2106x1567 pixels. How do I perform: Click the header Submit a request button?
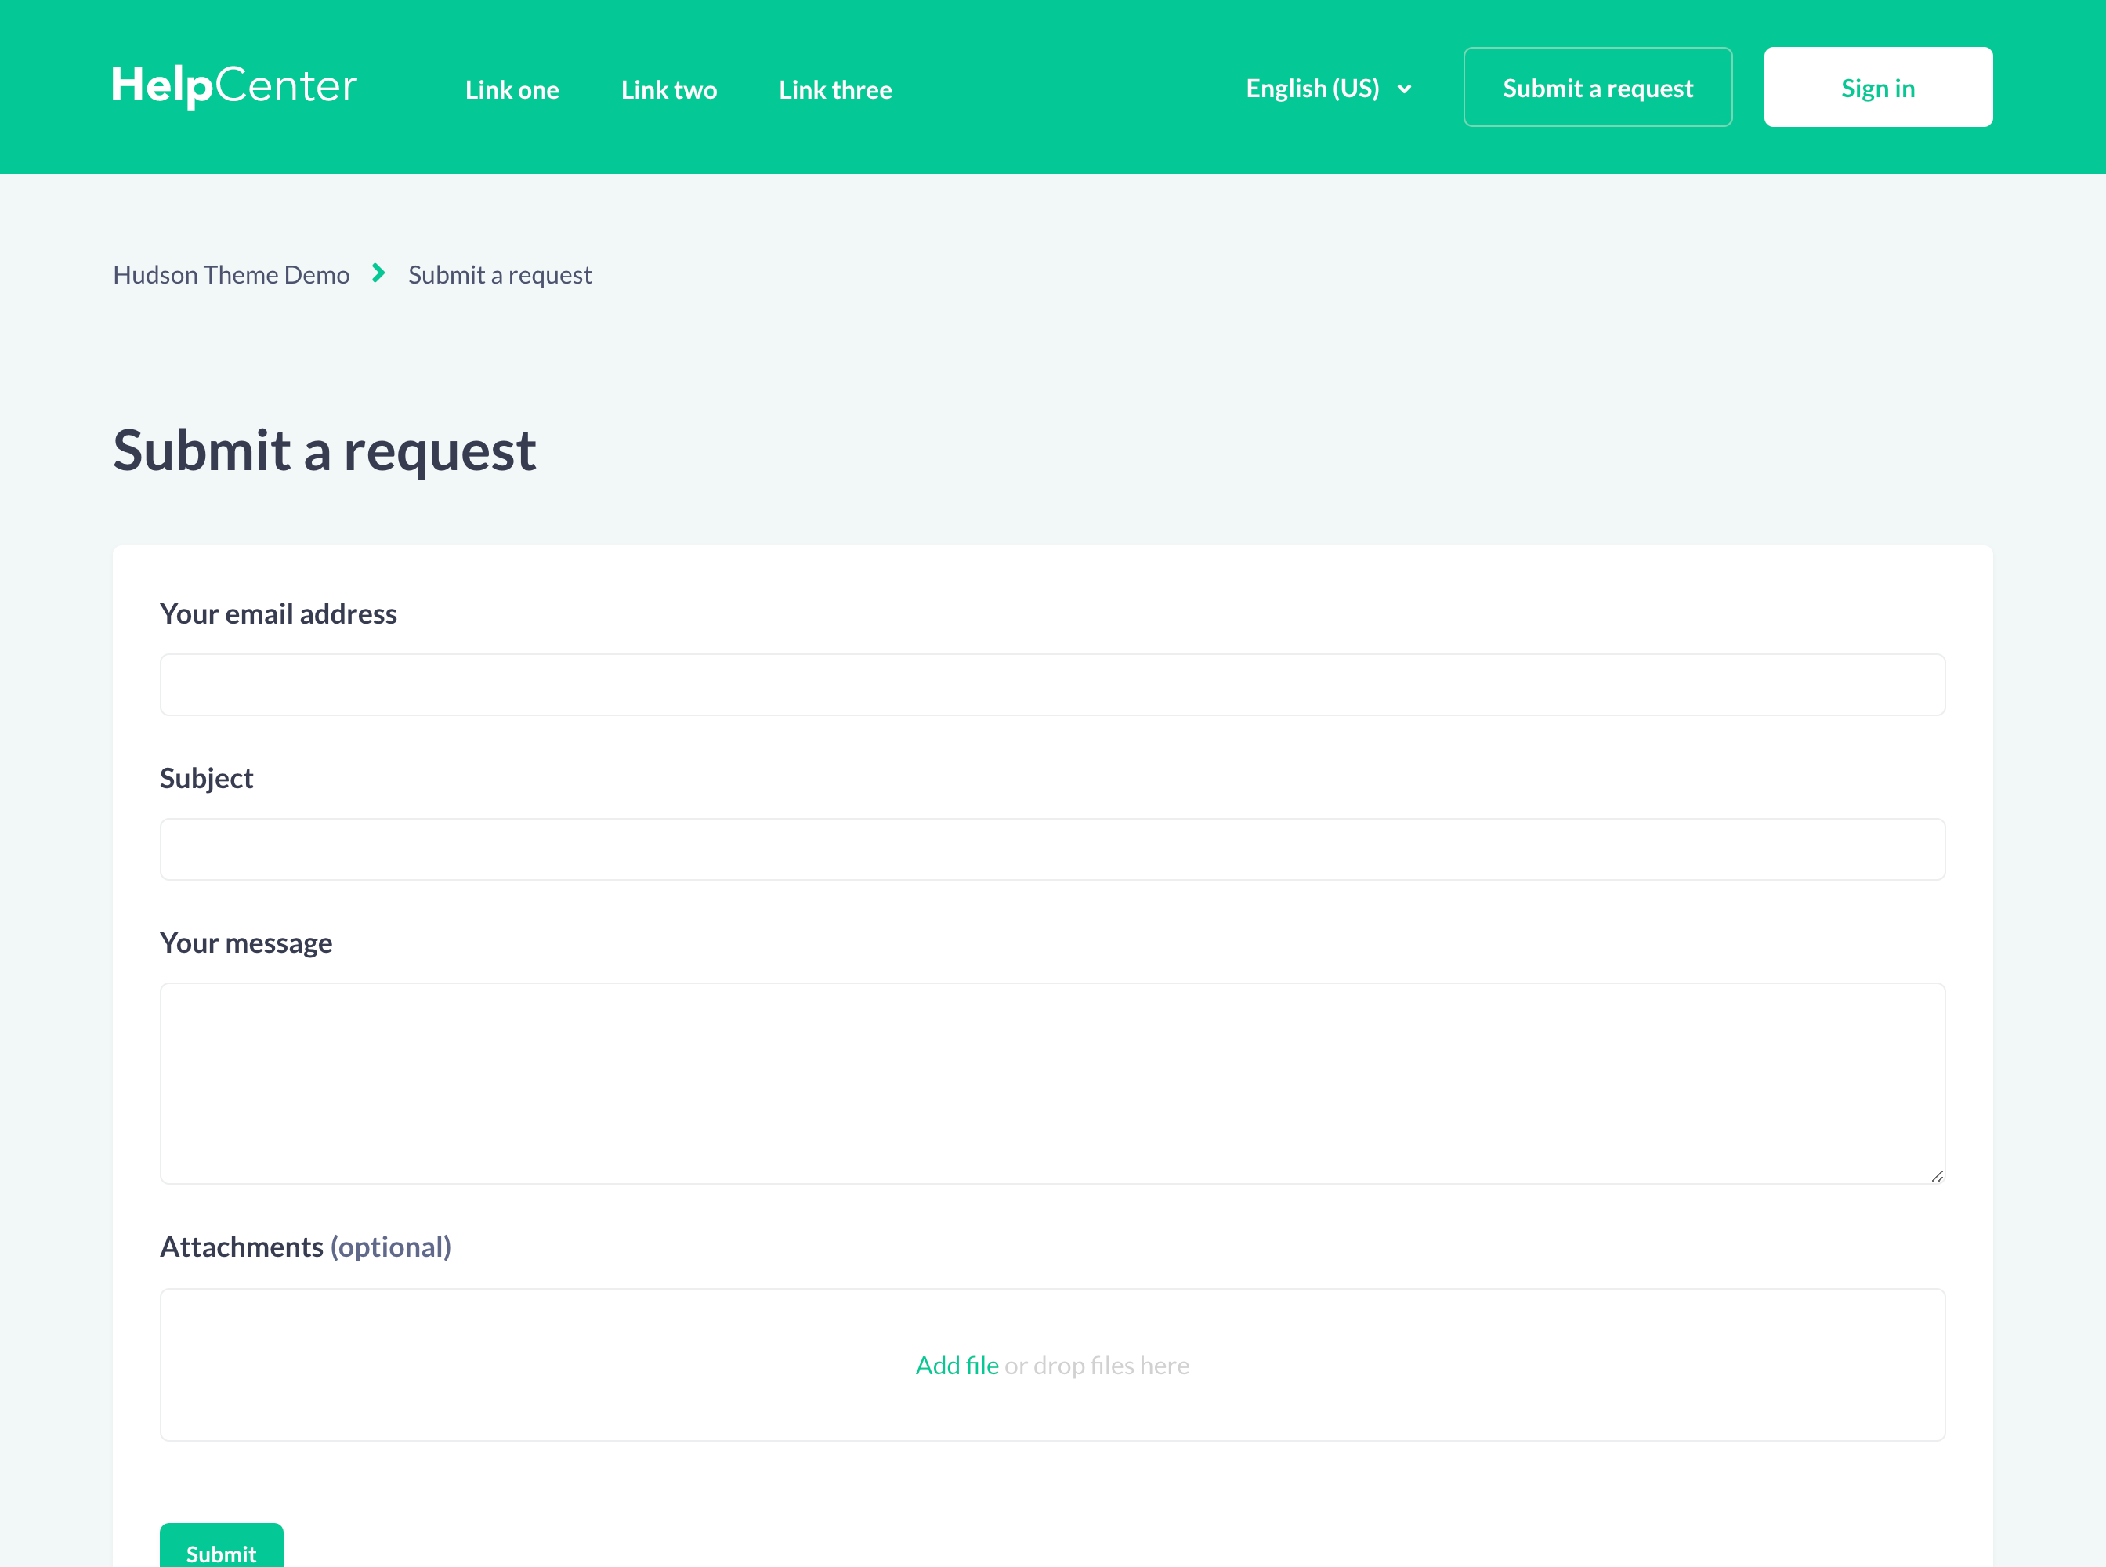(x=1598, y=87)
